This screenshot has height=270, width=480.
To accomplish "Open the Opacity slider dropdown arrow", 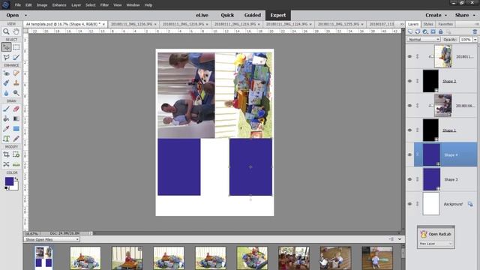I will (475, 40).
